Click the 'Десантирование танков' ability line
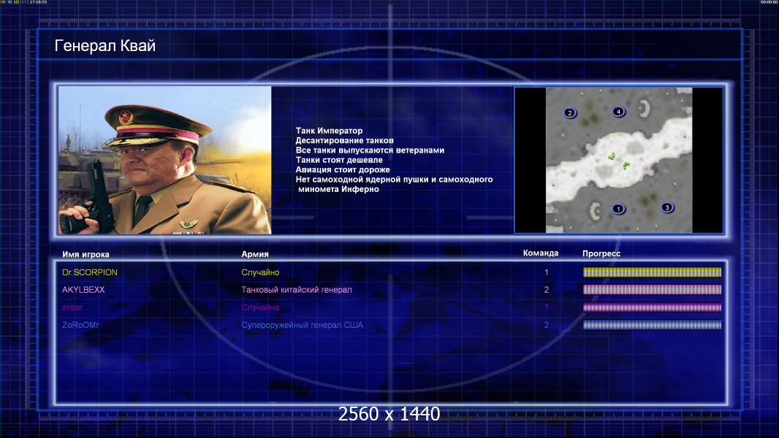779x438 pixels. [x=344, y=140]
